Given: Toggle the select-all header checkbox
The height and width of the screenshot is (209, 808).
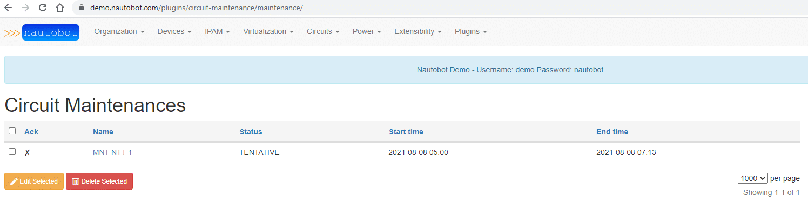Looking at the screenshot, I should click(12, 131).
